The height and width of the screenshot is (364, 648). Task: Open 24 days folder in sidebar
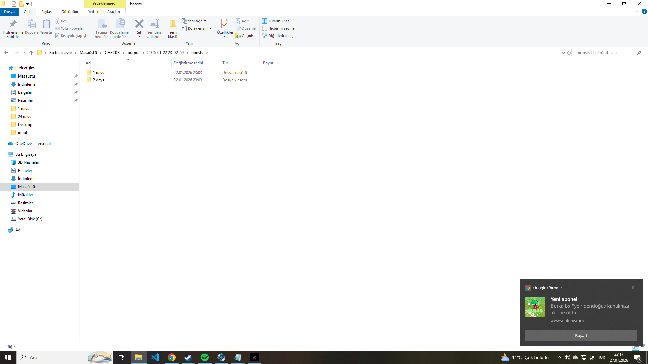pyautogui.click(x=24, y=117)
